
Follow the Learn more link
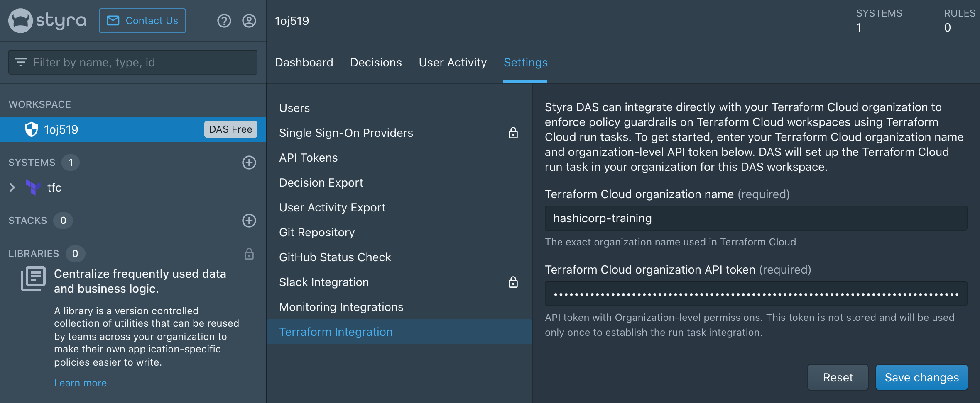pos(80,383)
